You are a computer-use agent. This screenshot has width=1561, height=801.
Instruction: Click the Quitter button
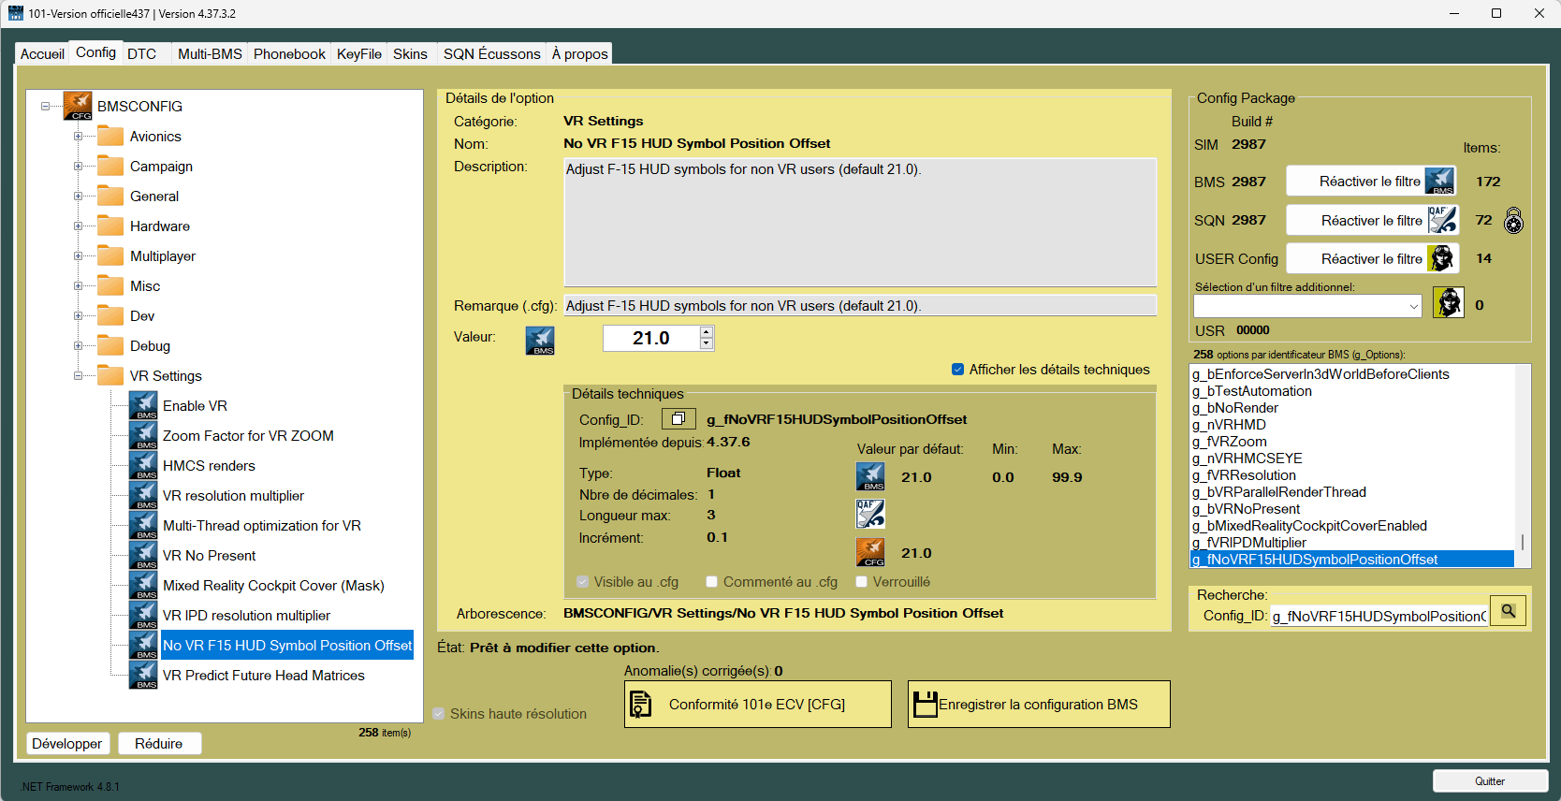tap(1490, 781)
